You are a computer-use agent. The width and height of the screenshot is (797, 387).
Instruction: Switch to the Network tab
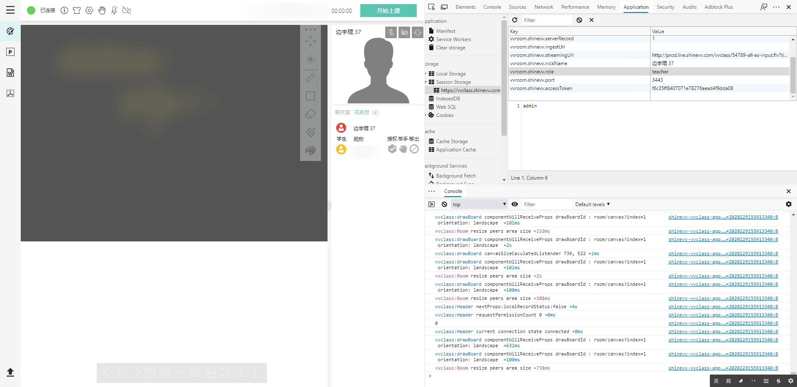pyautogui.click(x=543, y=7)
